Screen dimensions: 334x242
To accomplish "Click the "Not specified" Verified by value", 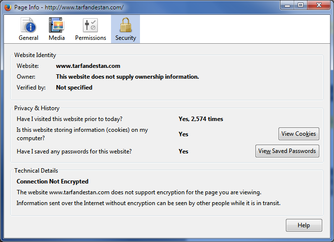I will click(74, 88).
